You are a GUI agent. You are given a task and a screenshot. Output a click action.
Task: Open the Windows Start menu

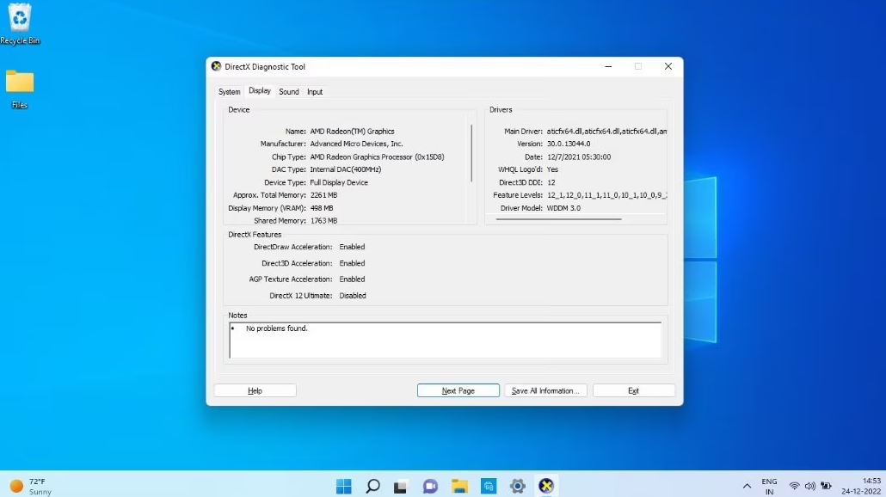(343, 486)
